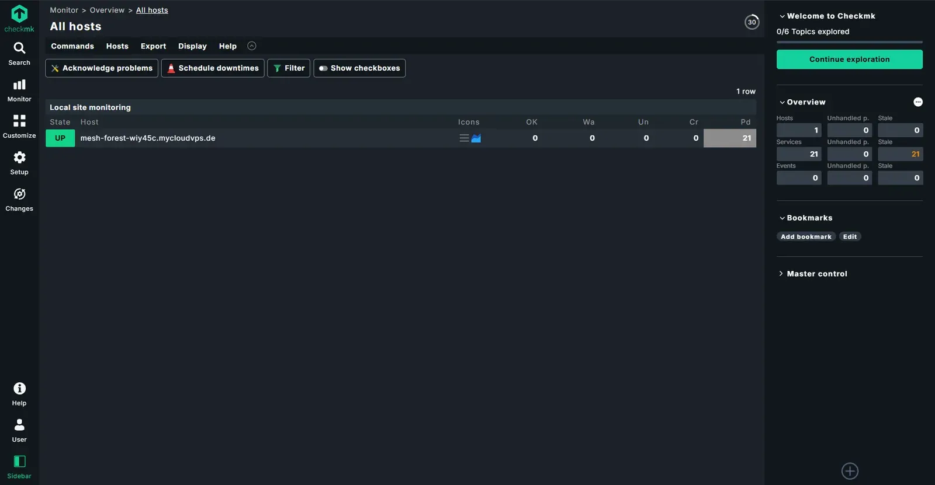Open the Display menu
The image size is (935, 485).
192,46
